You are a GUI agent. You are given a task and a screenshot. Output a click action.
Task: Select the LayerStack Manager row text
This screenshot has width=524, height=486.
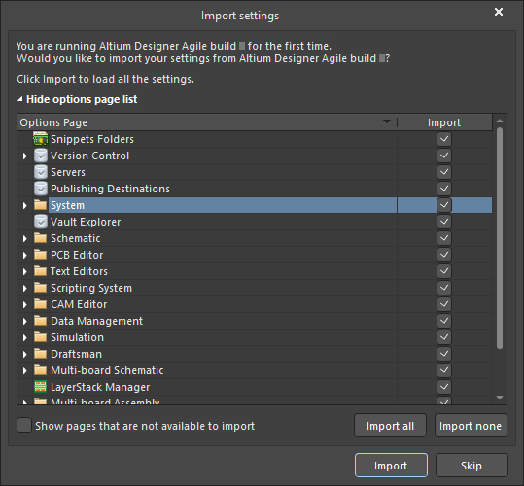[x=100, y=387]
